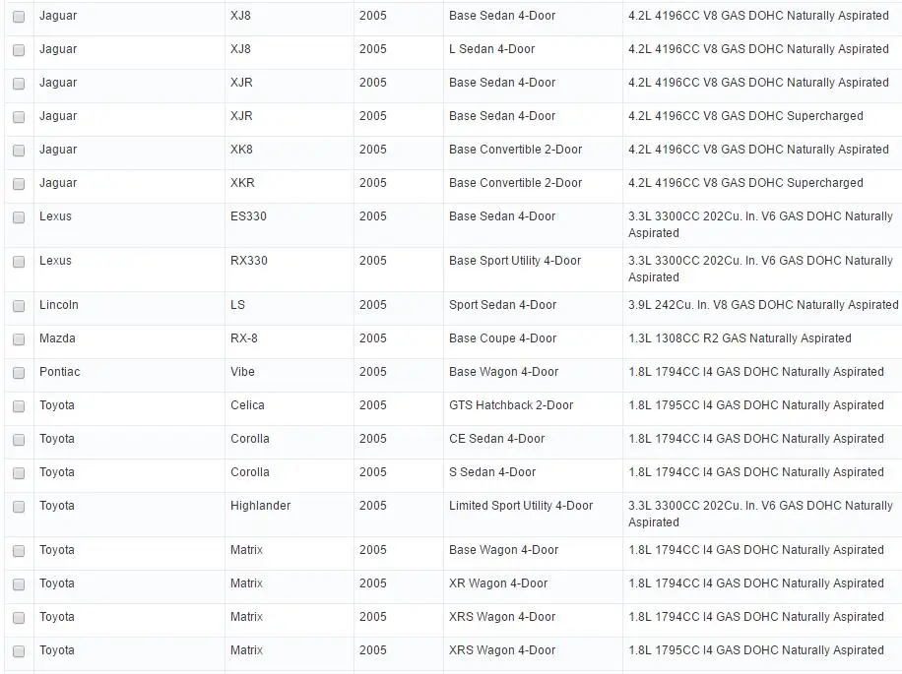Select the Celica row '1.8L 1795CC' engine text
Image resolution: width=902 pixels, height=674 pixels.
[756, 405]
